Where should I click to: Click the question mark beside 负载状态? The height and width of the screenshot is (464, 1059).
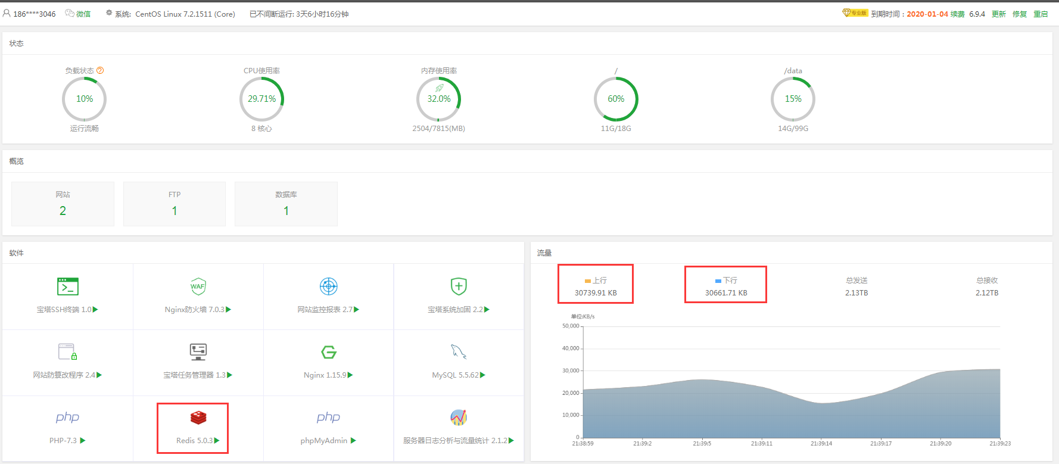pos(100,70)
